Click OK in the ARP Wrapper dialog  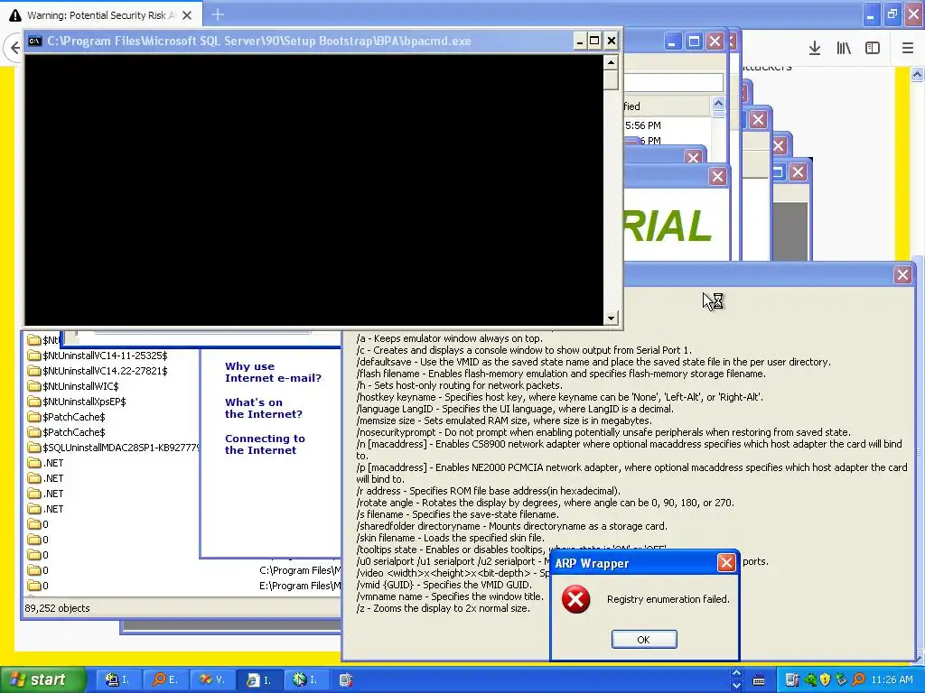[x=643, y=640]
